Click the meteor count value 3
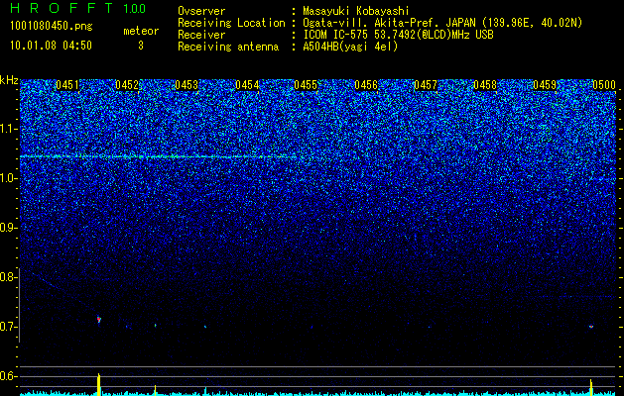Viewport: 624px width, 396px height. 141,46
